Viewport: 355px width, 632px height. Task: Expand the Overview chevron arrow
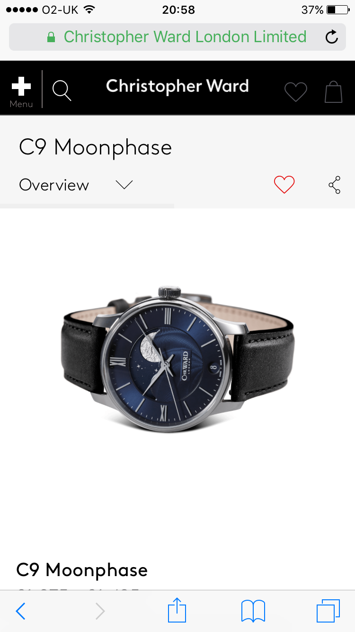pyautogui.click(x=124, y=185)
